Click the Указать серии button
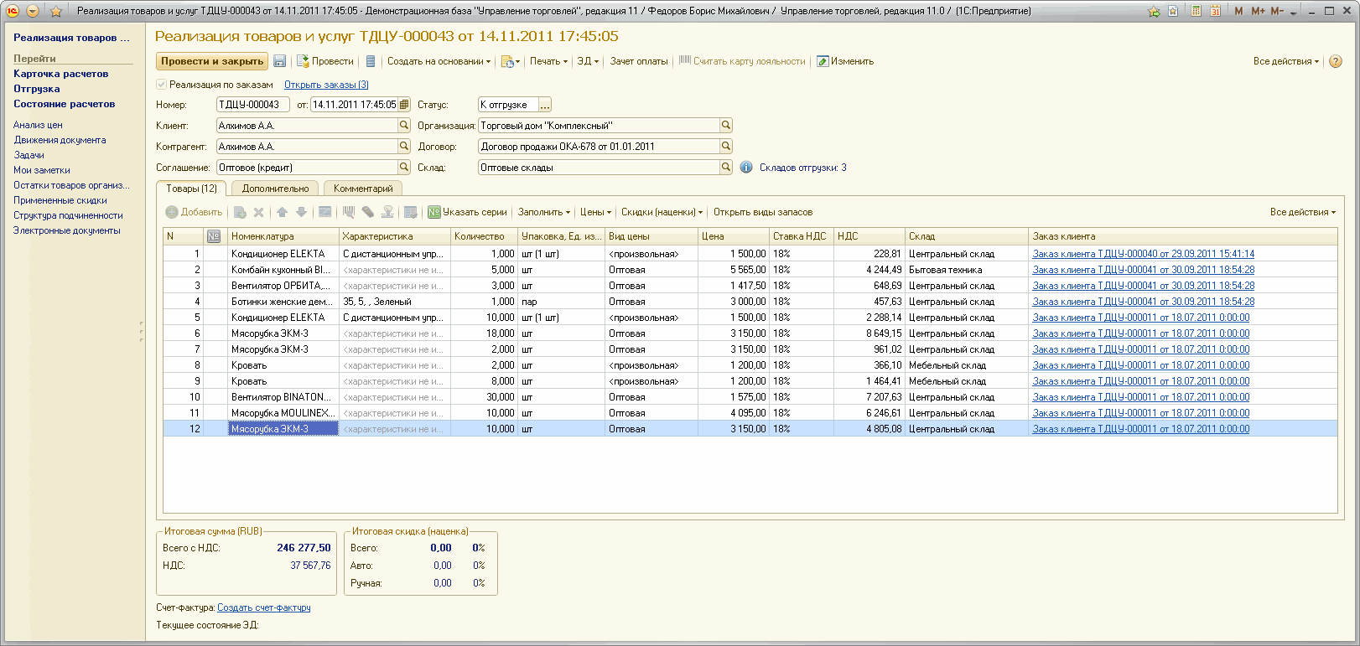Screen dimensions: 1360x646 point(468,212)
